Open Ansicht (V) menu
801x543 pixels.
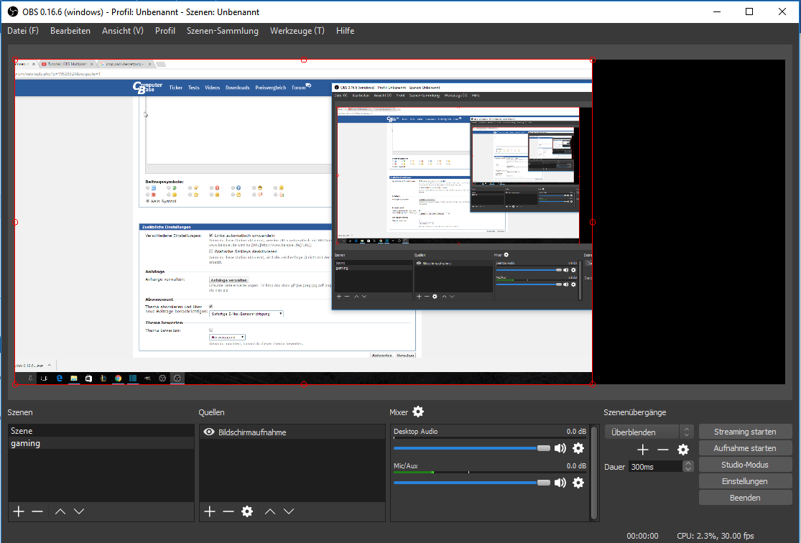(x=123, y=31)
